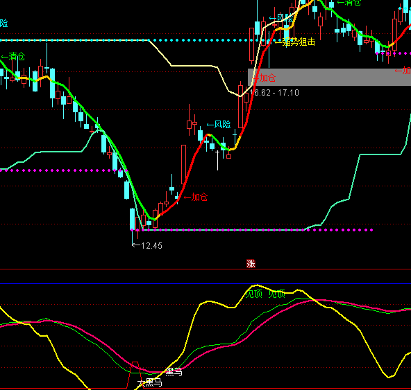Screen dimensions: 411x390
Task: Click the gray resistance zone band
Action: coord(330,77)
